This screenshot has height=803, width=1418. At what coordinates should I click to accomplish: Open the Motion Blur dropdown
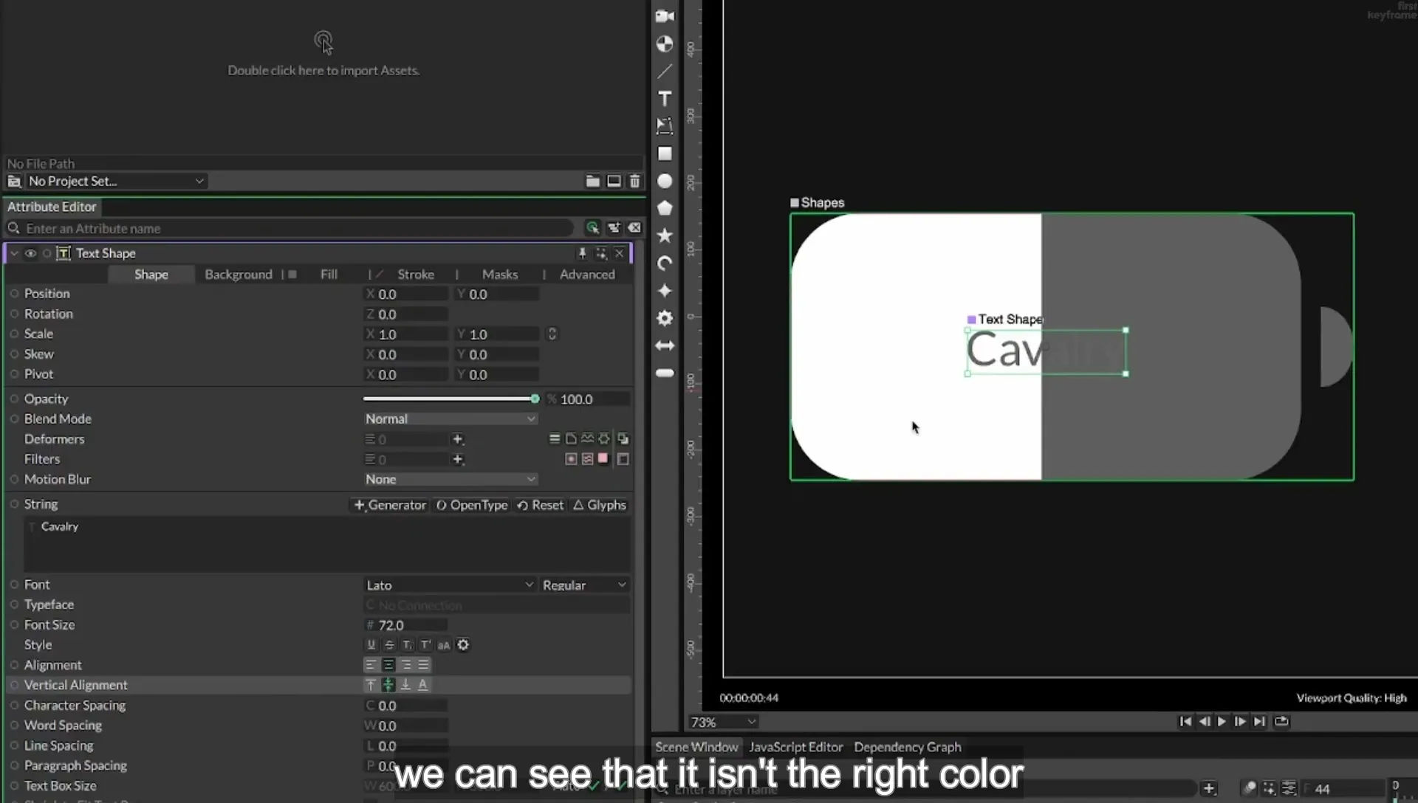click(x=450, y=479)
